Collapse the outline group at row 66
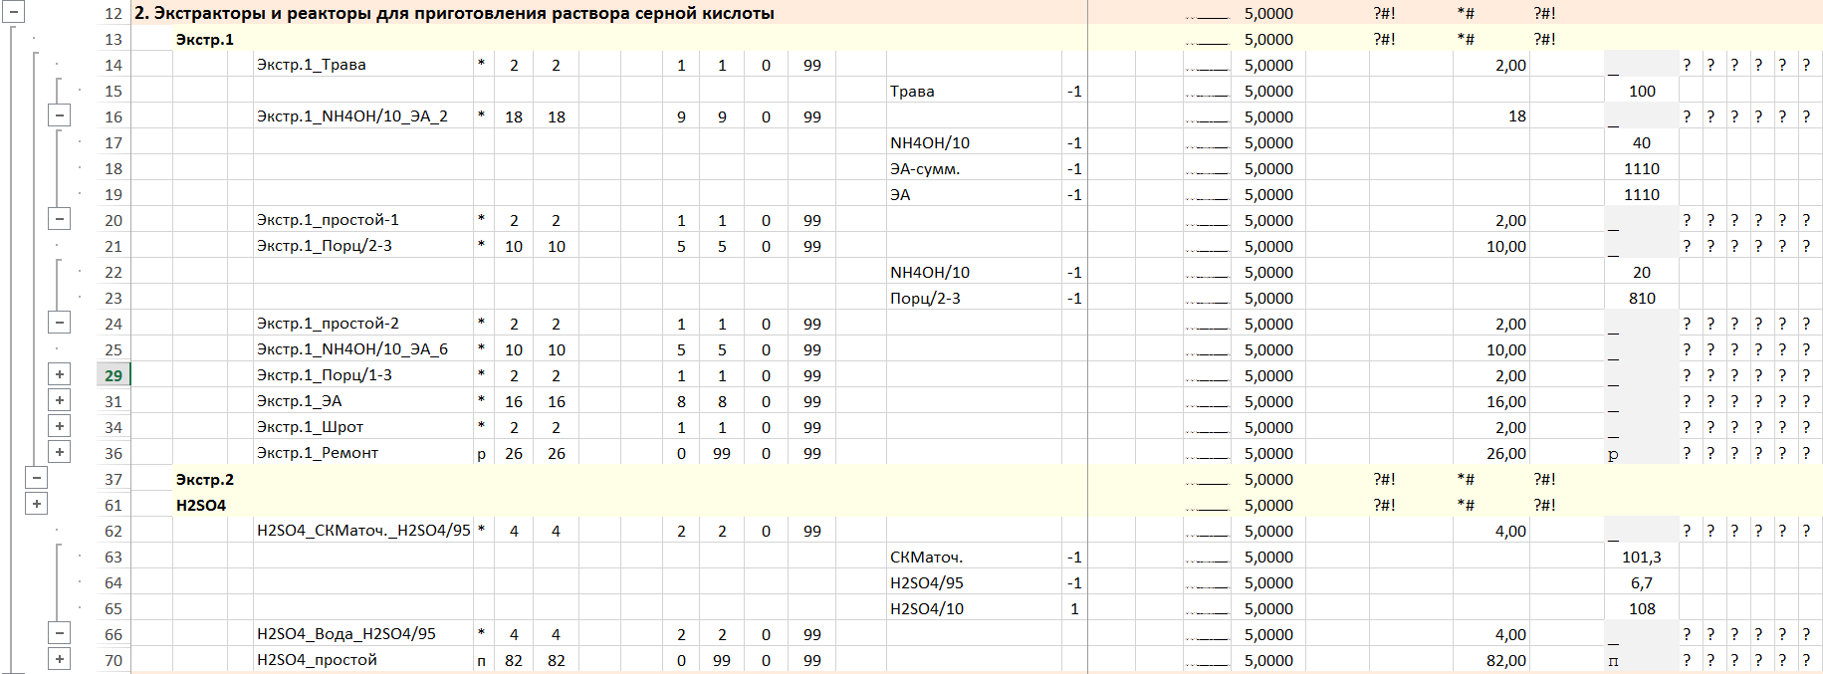This screenshot has height=674, width=1823. [60, 633]
